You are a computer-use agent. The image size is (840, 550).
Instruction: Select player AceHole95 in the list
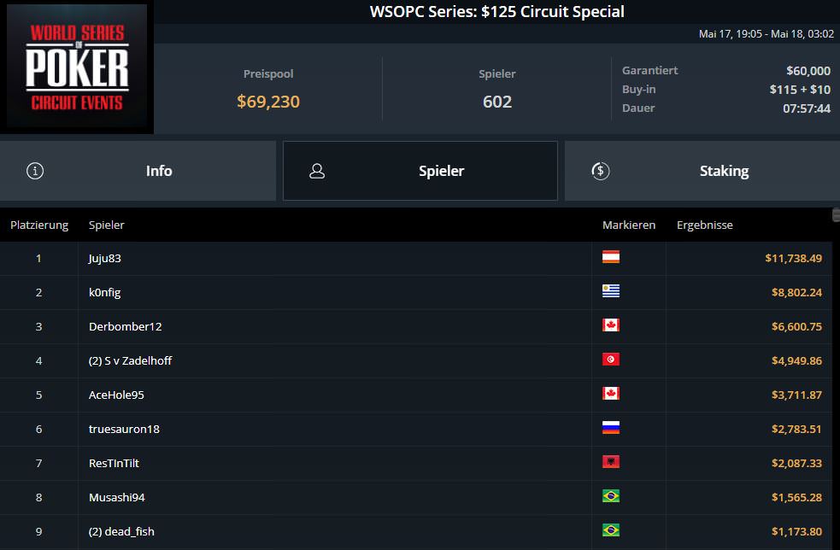point(118,395)
